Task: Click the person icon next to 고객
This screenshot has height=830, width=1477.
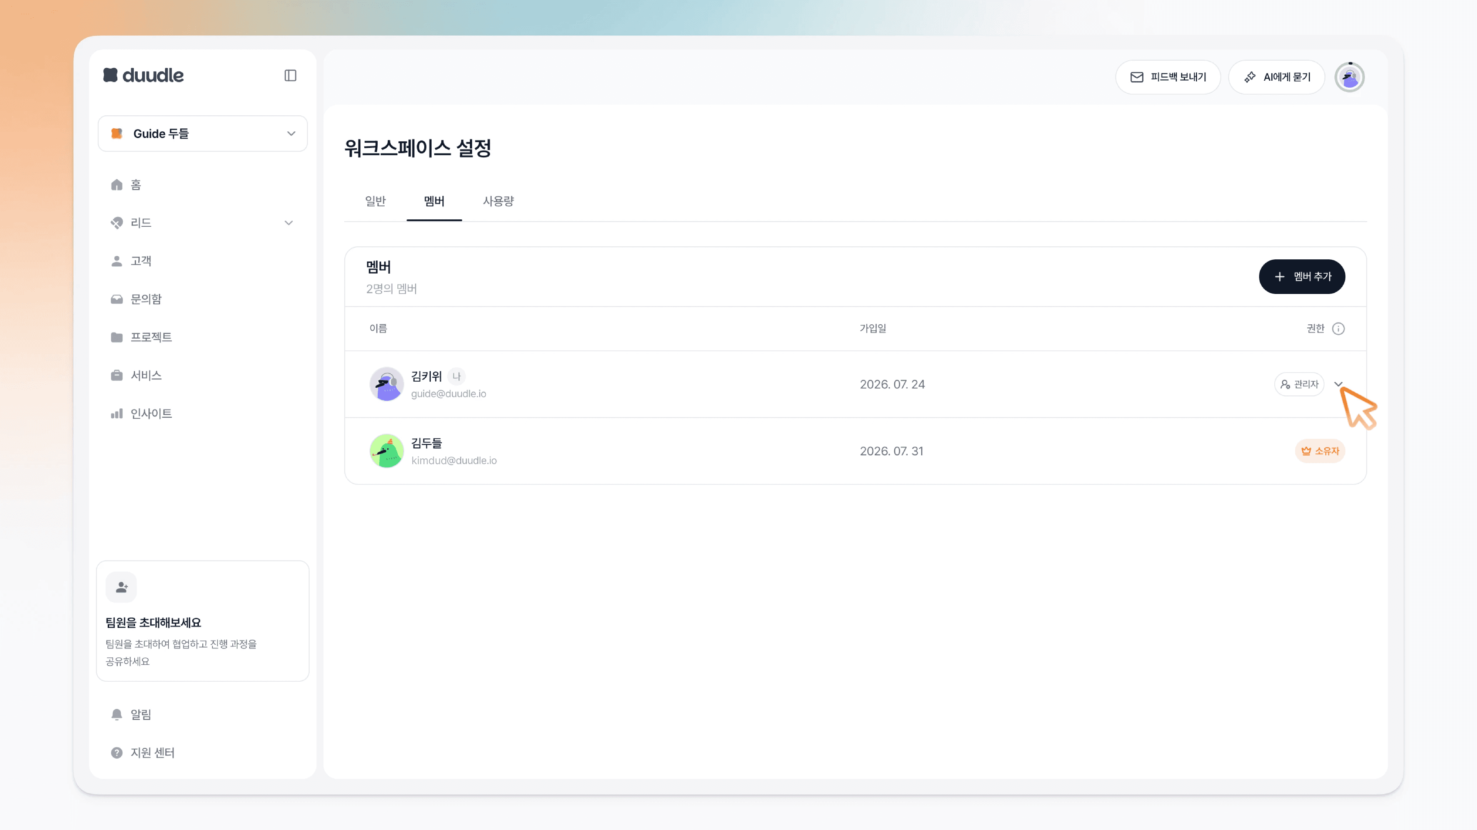Action: pyautogui.click(x=117, y=261)
